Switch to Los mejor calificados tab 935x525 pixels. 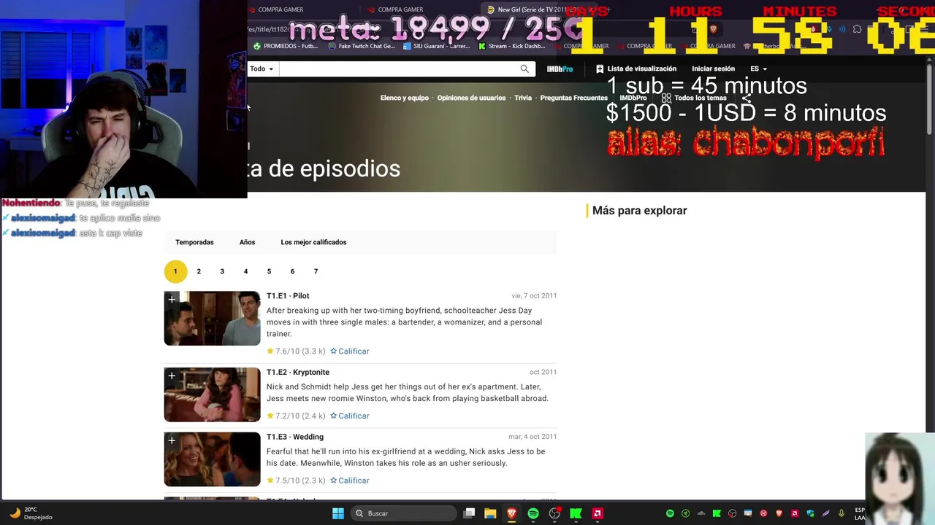313,242
